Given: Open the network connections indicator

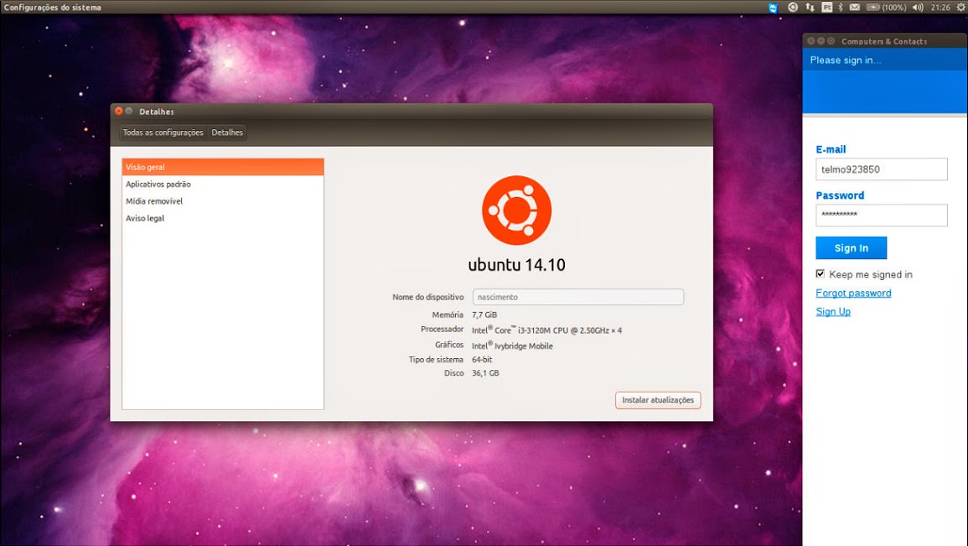Looking at the screenshot, I should 810,8.
